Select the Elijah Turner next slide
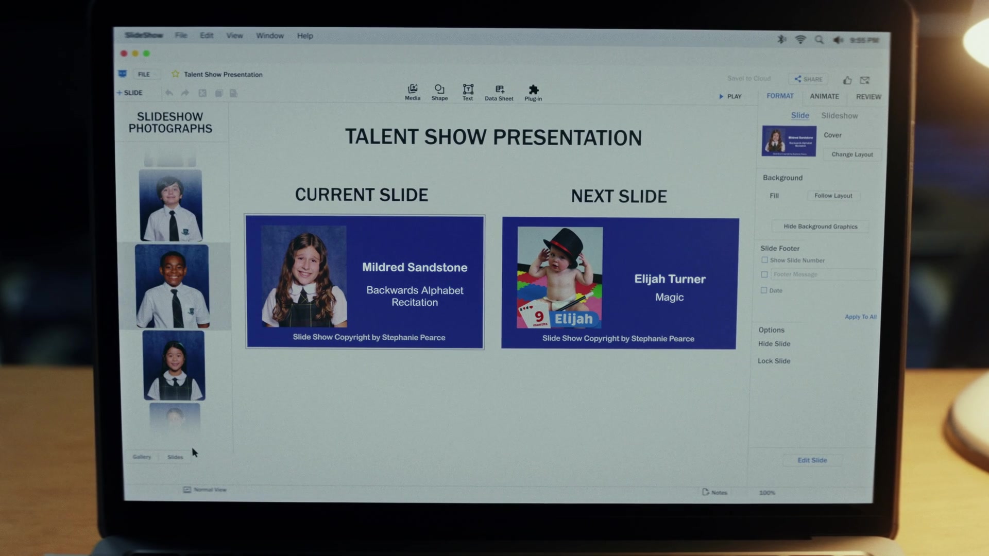Image resolution: width=989 pixels, height=556 pixels. [x=620, y=283]
